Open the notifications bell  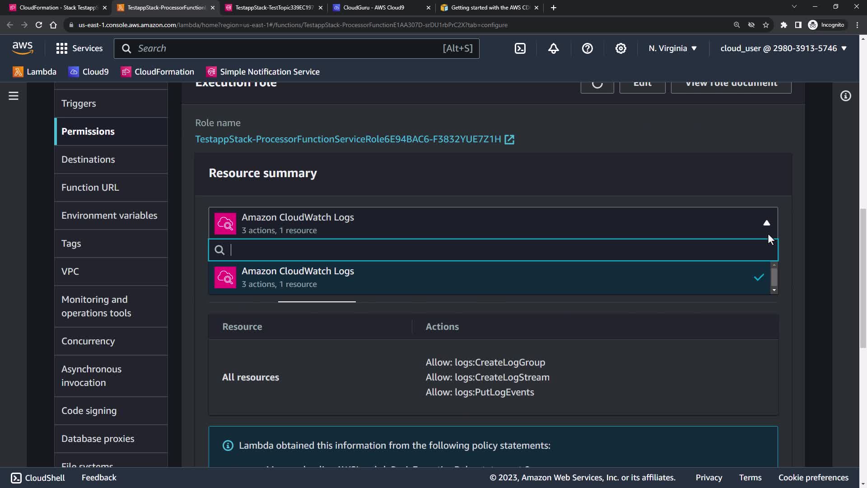pos(554,48)
